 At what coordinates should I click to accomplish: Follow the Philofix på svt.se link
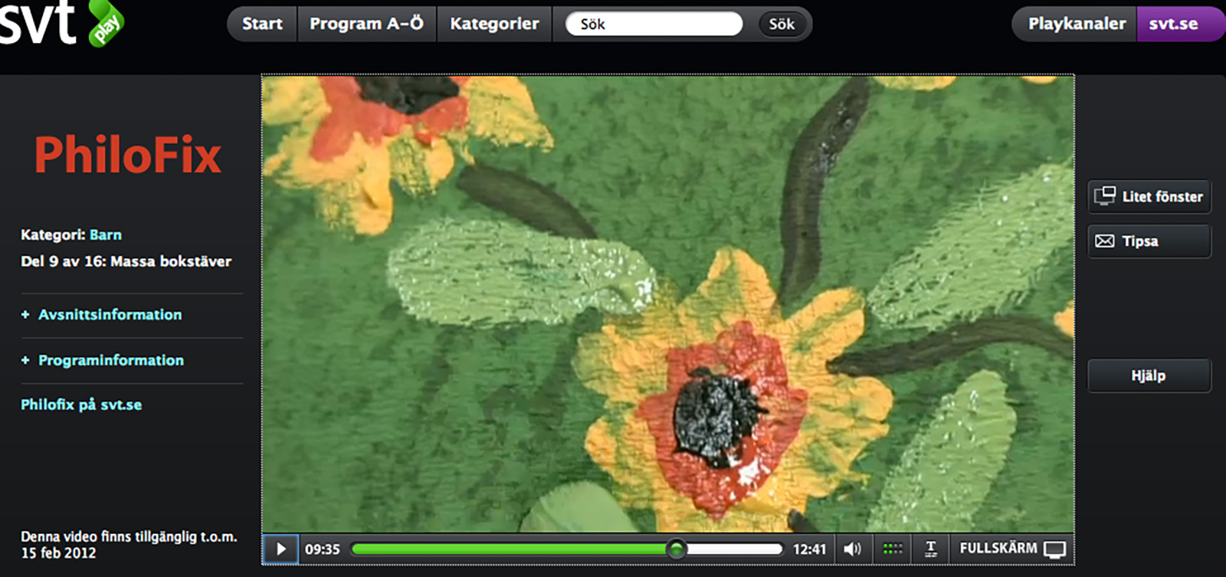click(x=81, y=405)
